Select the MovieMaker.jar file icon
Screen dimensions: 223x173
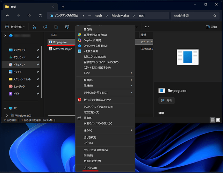[x=50, y=49]
